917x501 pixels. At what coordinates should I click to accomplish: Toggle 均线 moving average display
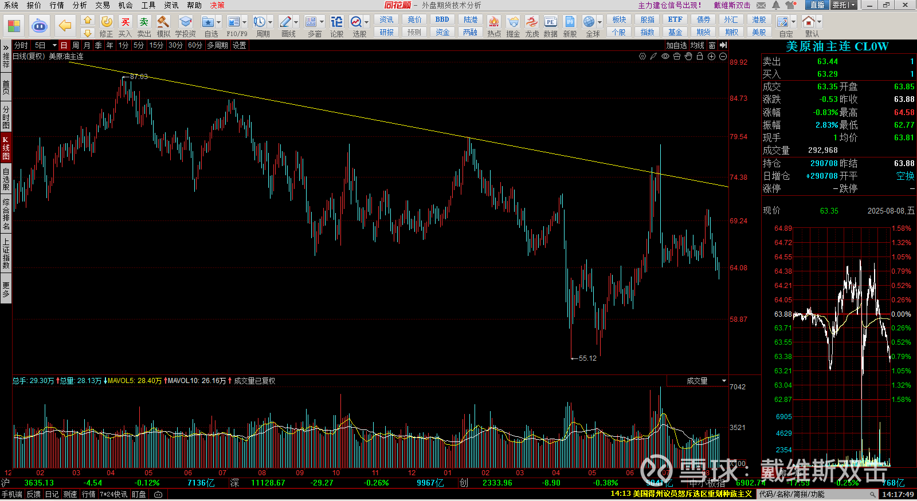click(697, 45)
